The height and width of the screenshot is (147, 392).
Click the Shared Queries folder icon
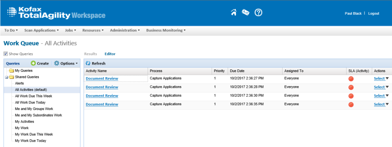coord(11,77)
